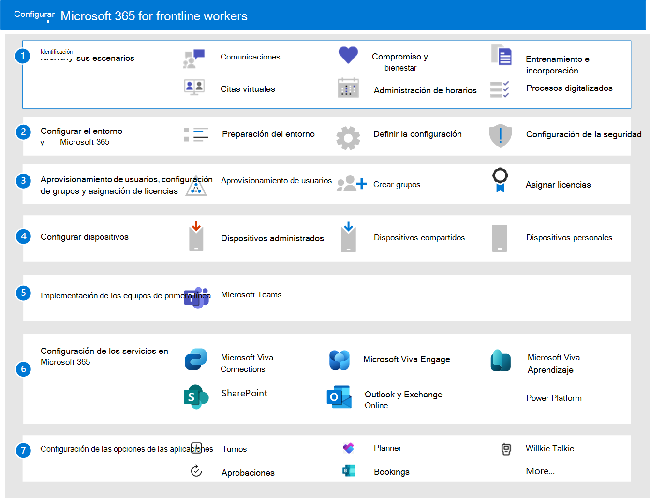Click the phone icon for Dispositivos personales

500,238
